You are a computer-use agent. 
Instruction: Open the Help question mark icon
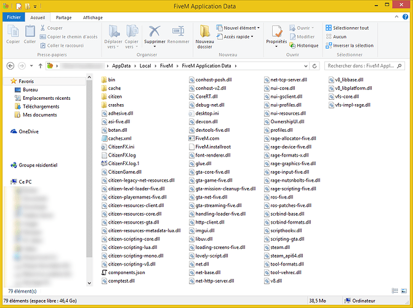click(x=405, y=17)
